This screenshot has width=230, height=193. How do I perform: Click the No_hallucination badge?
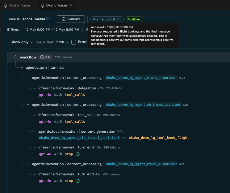click(107, 19)
